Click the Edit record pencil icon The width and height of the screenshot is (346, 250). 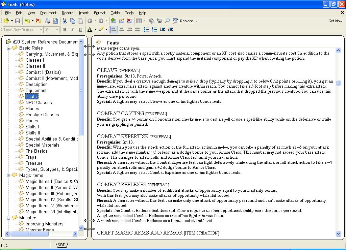click(x=122, y=21)
